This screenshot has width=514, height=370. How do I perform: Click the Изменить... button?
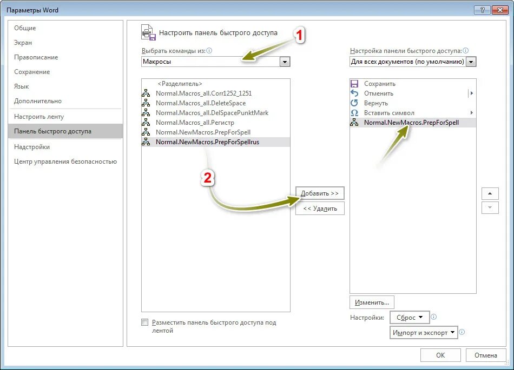click(x=372, y=302)
